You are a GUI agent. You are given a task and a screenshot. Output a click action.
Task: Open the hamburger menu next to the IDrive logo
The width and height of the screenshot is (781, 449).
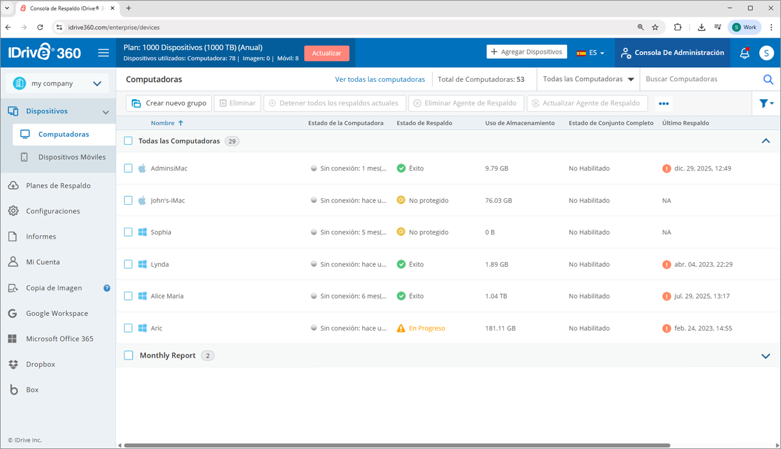(103, 53)
